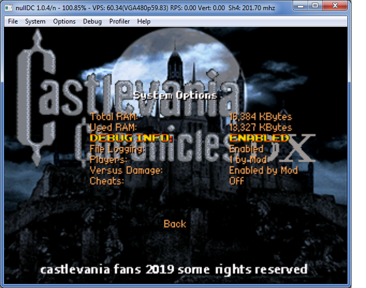
Task: Click the '1 by Mod' players value
Action: tap(248, 160)
